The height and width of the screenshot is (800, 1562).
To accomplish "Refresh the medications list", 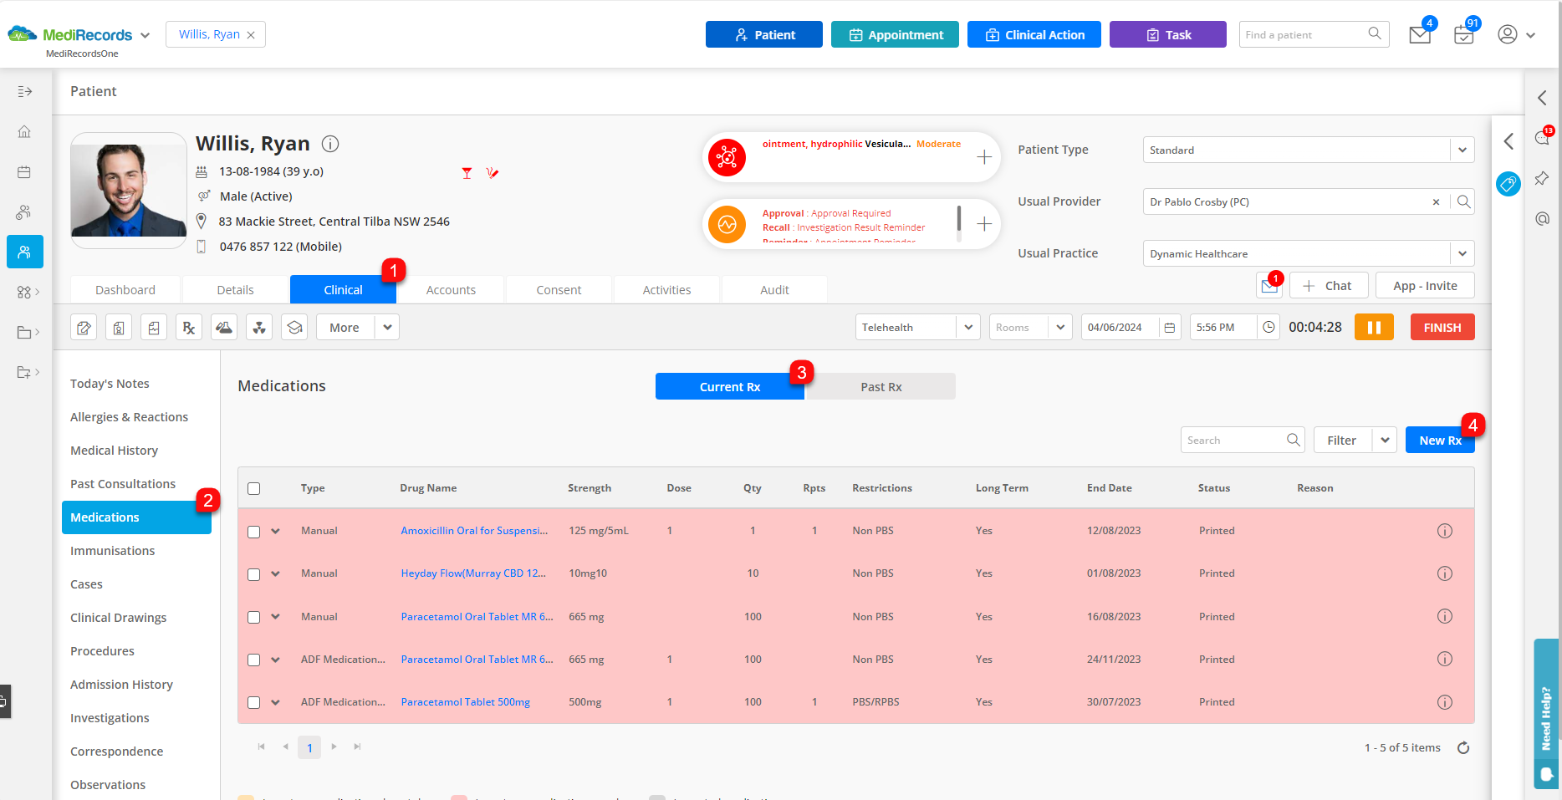I will point(1462,748).
